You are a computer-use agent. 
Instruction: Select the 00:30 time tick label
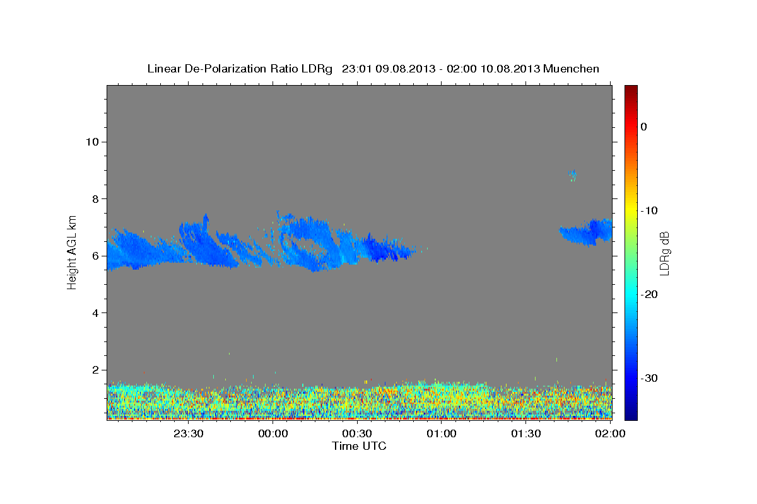coord(357,433)
